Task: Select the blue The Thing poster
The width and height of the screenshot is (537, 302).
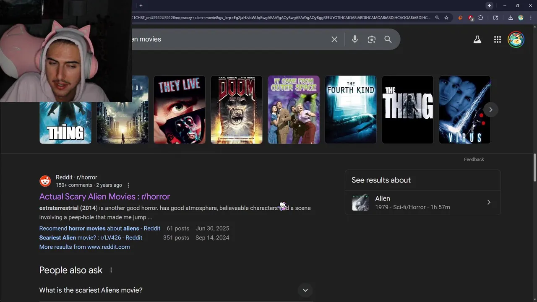Action: click(x=65, y=123)
